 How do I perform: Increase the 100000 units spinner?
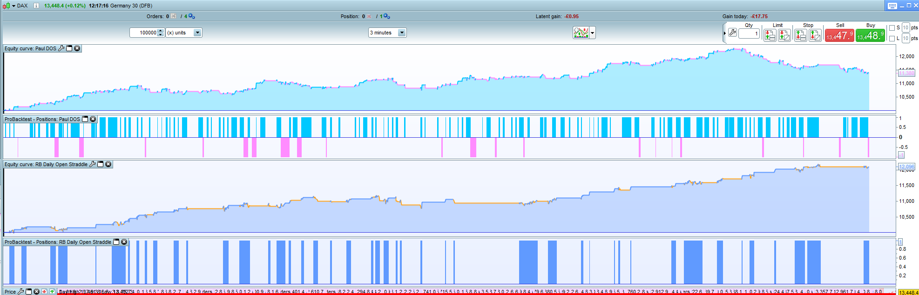[161, 31]
